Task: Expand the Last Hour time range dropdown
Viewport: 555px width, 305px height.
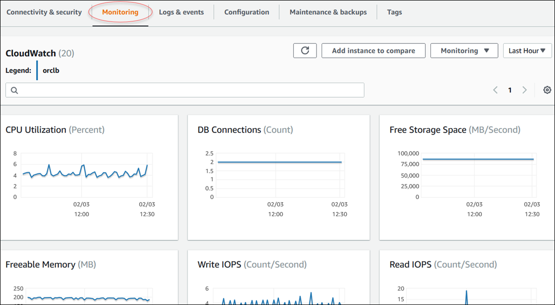Action: 527,50
